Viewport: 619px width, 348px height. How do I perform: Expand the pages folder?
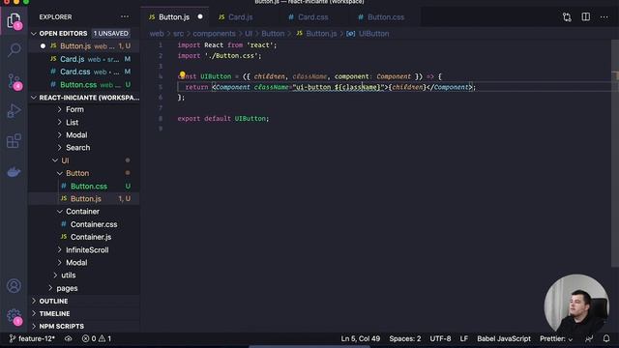67,288
